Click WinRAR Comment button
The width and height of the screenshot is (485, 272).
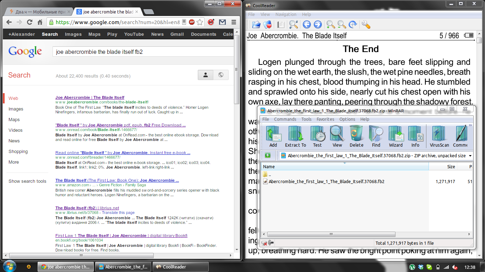pos(460,136)
